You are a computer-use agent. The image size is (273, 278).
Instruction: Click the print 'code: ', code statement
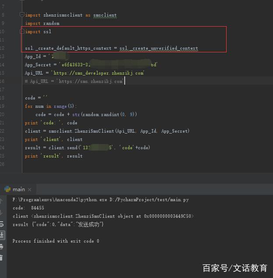51,123
